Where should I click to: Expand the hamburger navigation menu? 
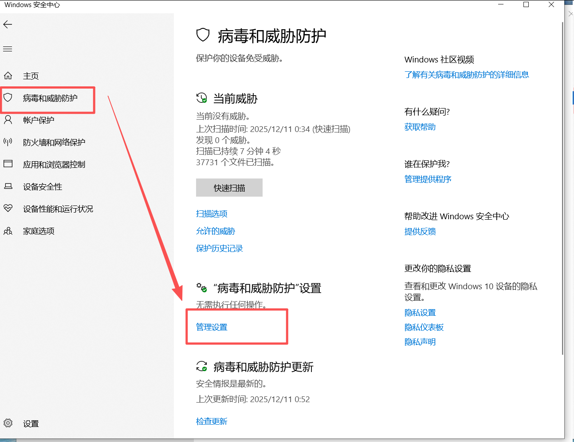click(8, 49)
